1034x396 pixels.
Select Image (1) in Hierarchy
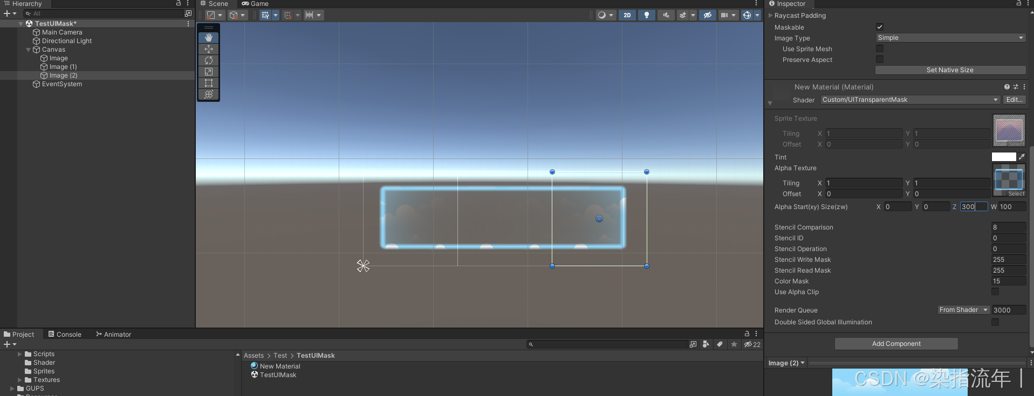click(63, 67)
